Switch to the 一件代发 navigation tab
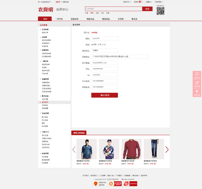Viewport: 202px width, 189px height. (x=59, y=19)
